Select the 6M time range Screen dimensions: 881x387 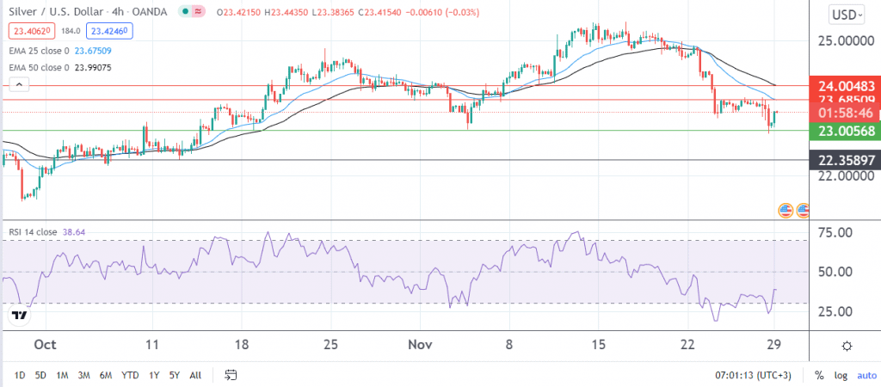click(x=106, y=375)
